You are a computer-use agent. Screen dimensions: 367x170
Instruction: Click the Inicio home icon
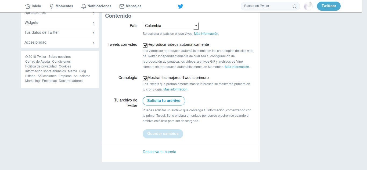(28, 6)
